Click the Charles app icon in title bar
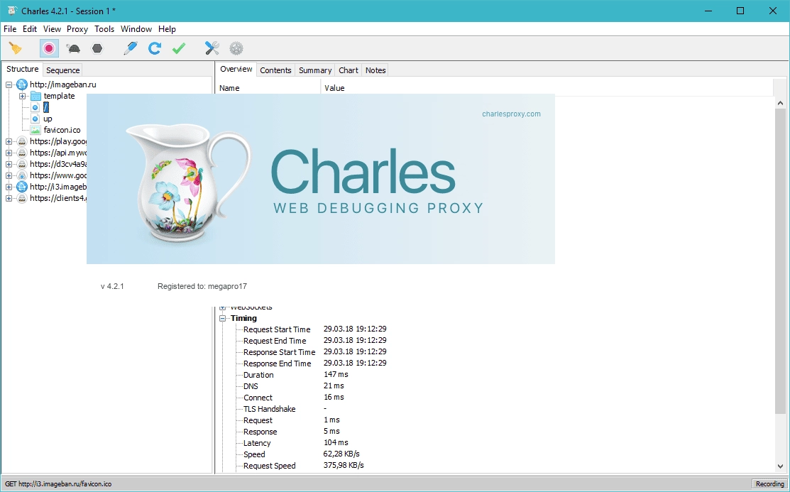The height and width of the screenshot is (492, 790). [x=11, y=11]
